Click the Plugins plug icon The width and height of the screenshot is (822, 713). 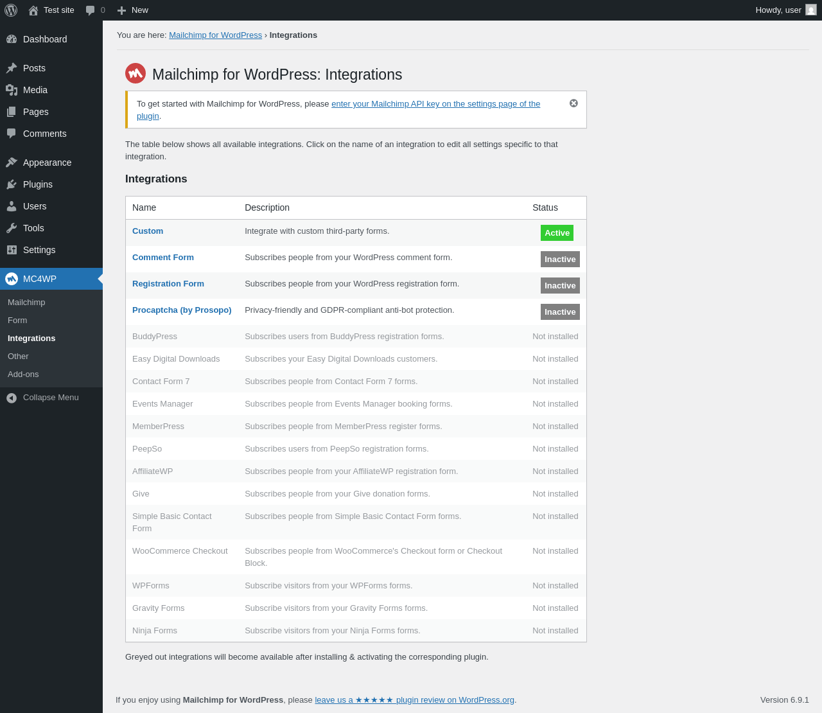(12, 184)
